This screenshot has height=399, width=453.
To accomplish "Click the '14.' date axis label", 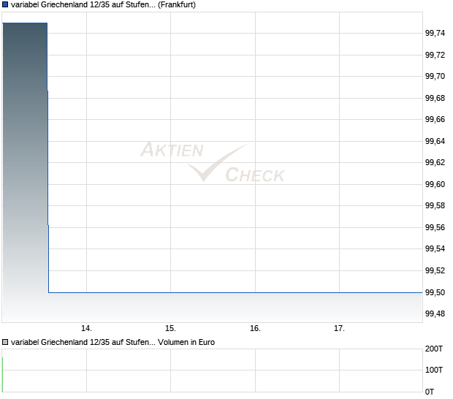I will point(86,329).
